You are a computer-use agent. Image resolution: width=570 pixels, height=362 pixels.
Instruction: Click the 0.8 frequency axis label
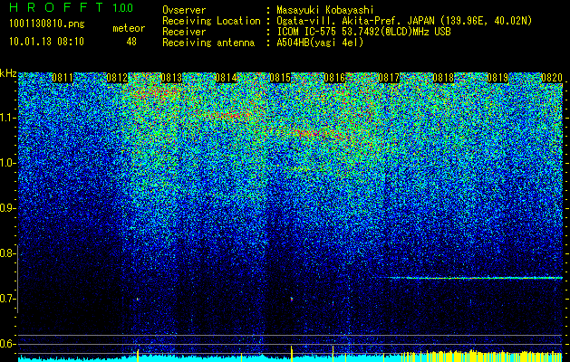click(x=7, y=253)
